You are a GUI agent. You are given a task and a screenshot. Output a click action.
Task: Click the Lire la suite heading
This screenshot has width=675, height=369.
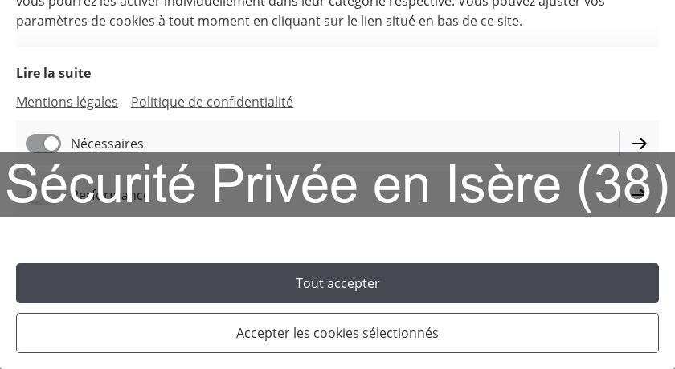(54, 73)
